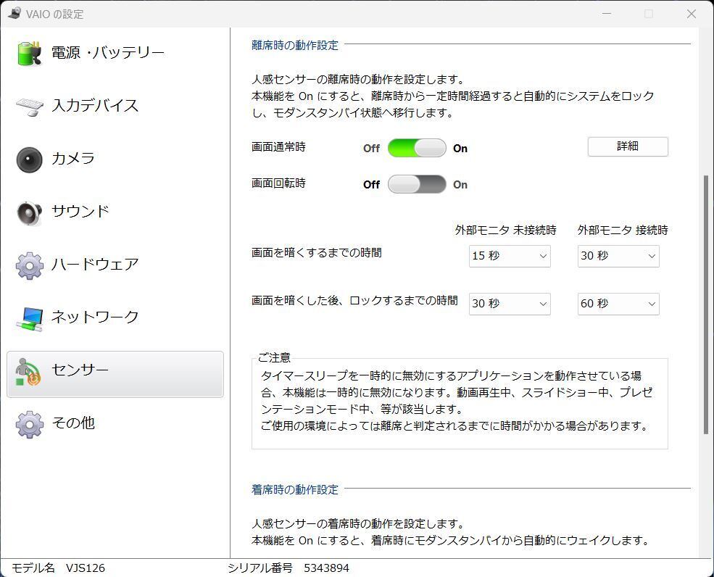The image size is (714, 577).
Task: Go to the ハードウェア settings category
Action: [x=115, y=265]
